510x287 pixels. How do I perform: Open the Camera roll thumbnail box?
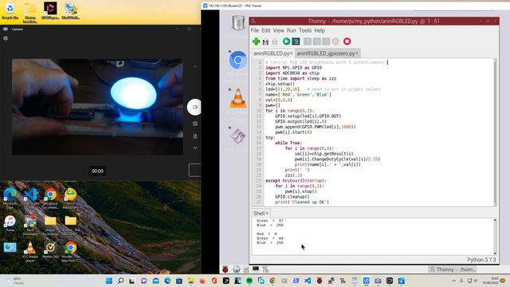tap(194, 170)
